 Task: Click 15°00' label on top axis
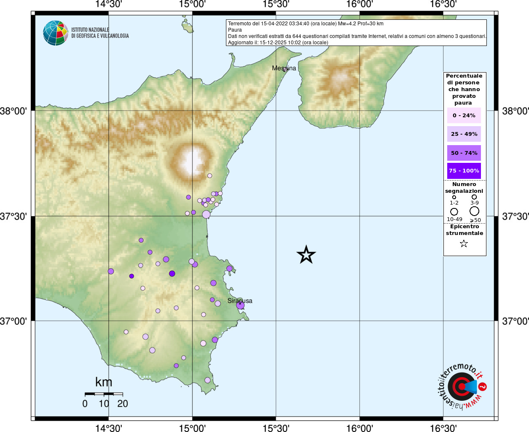[192, 4]
